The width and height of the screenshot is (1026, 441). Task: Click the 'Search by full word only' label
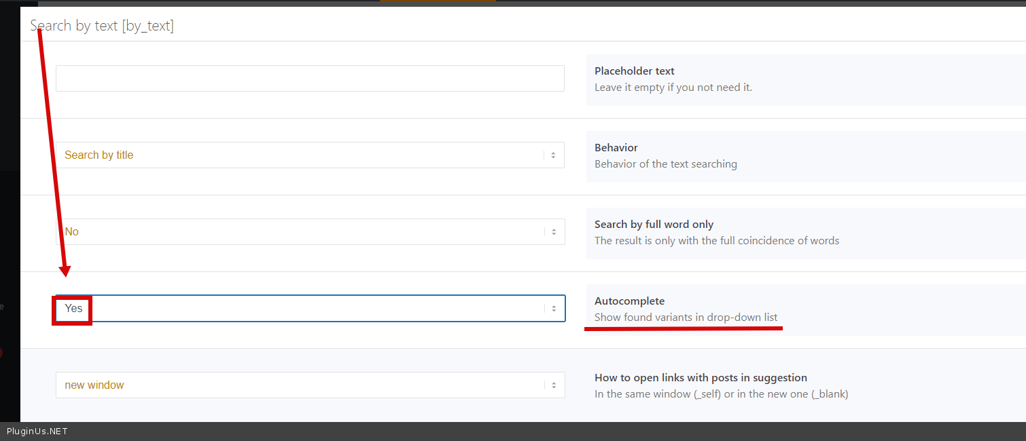coord(654,224)
